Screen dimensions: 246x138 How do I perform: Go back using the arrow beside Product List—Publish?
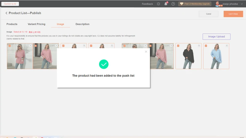pyautogui.click(x=6, y=13)
